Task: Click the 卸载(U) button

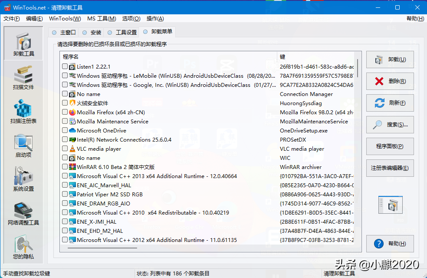Action: point(390,60)
